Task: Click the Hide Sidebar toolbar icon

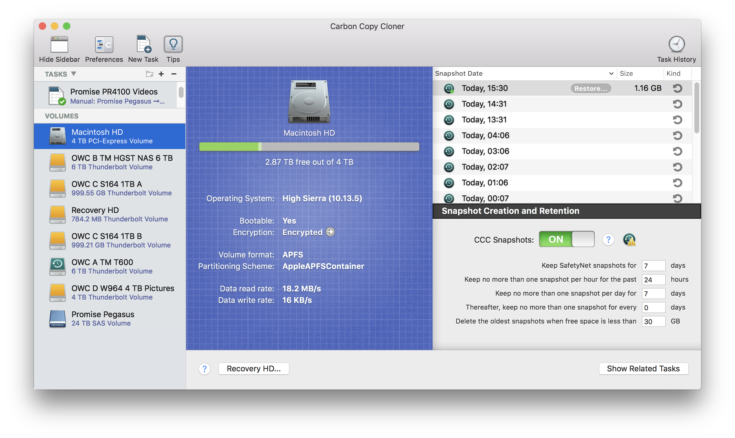Action: (59, 45)
